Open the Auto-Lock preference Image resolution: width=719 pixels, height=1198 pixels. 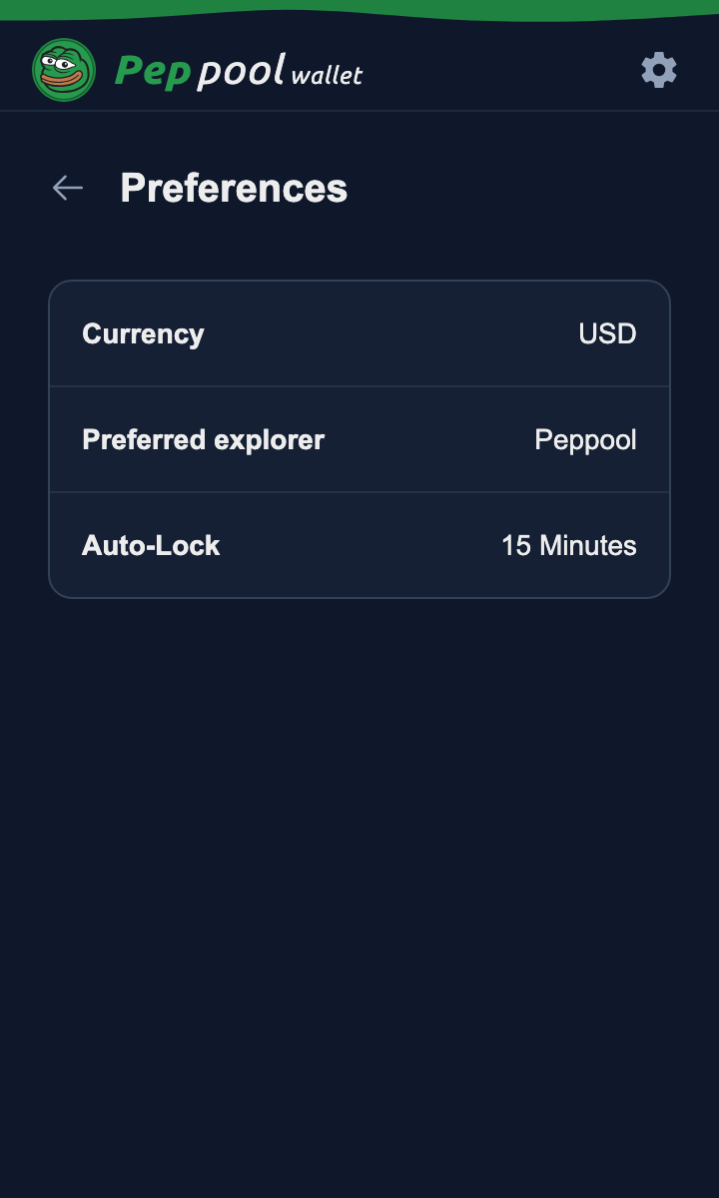(151, 545)
